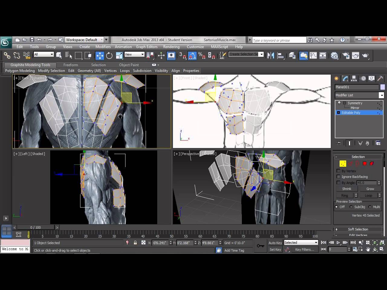Image resolution: width=387 pixels, height=290 pixels.
Task: Select the SubObj preview selection radio button
Action: 351,207
